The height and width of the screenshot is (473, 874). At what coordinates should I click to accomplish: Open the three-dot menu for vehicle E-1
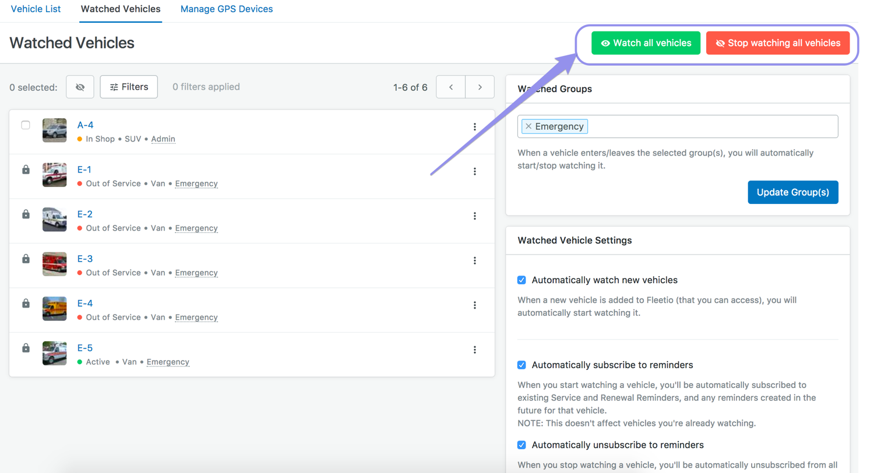(x=475, y=171)
